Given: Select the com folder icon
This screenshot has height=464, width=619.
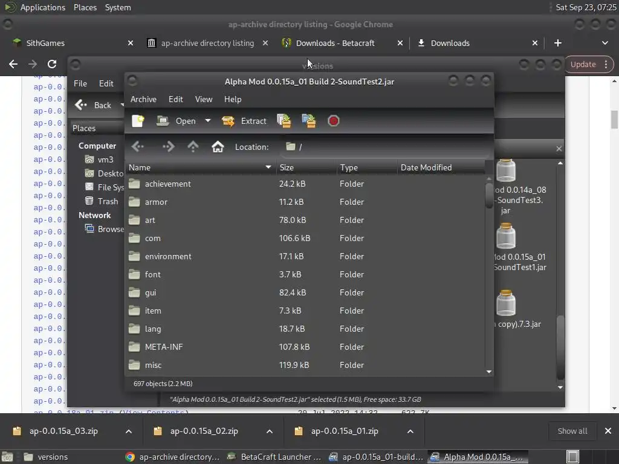Looking at the screenshot, I should (134, 238).
